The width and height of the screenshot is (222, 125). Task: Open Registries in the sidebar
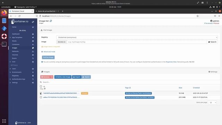15,76
